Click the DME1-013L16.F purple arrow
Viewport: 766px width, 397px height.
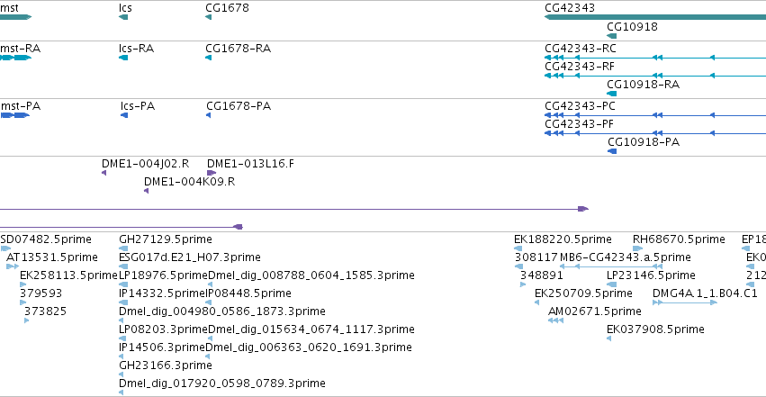[x=212, y=173]
